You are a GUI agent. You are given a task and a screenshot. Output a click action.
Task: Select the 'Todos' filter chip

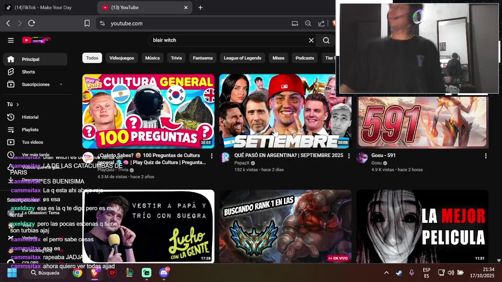coord(92,58)
